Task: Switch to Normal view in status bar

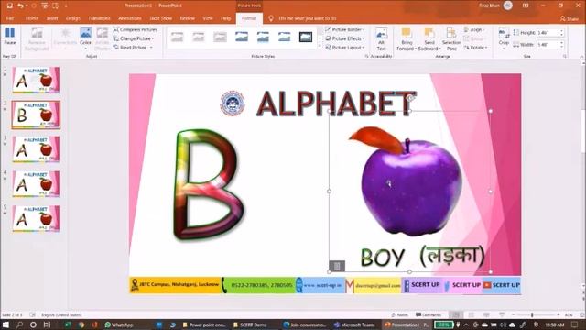Action: pos(456,315)
